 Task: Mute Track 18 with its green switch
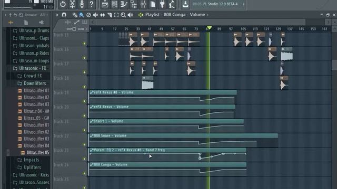[84, 87]
